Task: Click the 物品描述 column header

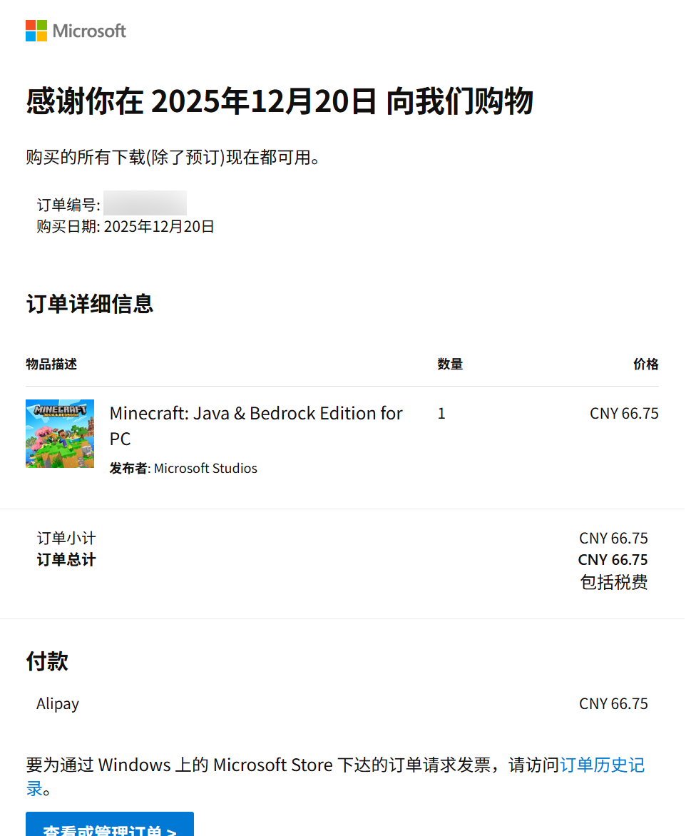Action: [x=51, y=365]
